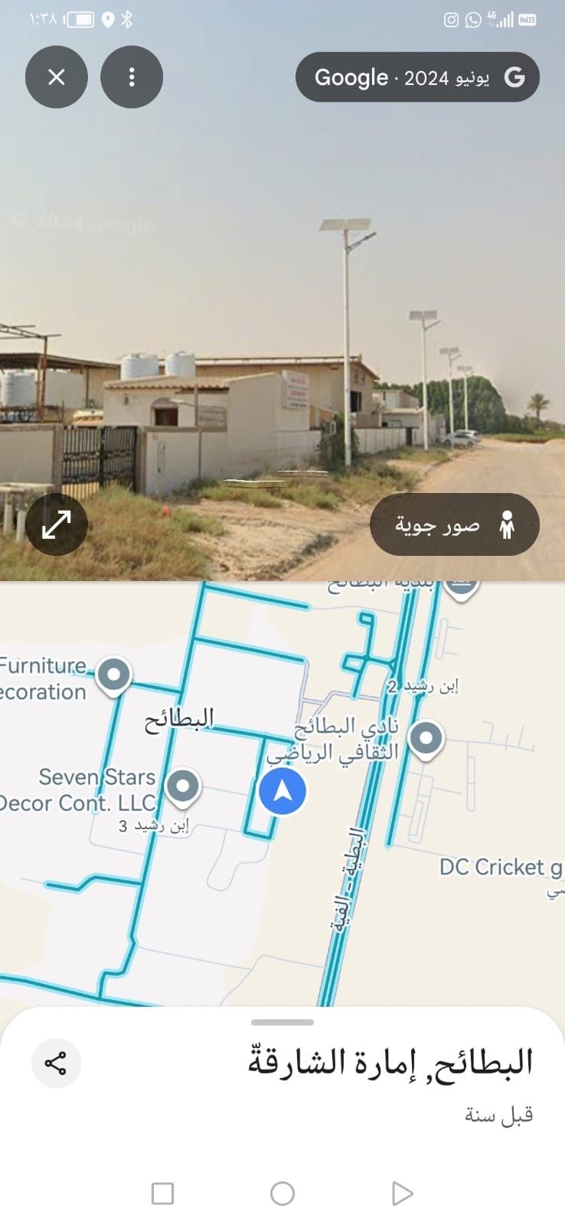This screenshot has height=1225, width=565.
Task: Tap the pegman aerial imagery button
Action: tap(455, 524)
